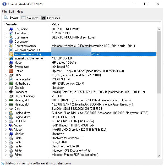The width and height of the screenshot is (164, 166).
Task: Select the x64-based PC value
Action: 61,67
